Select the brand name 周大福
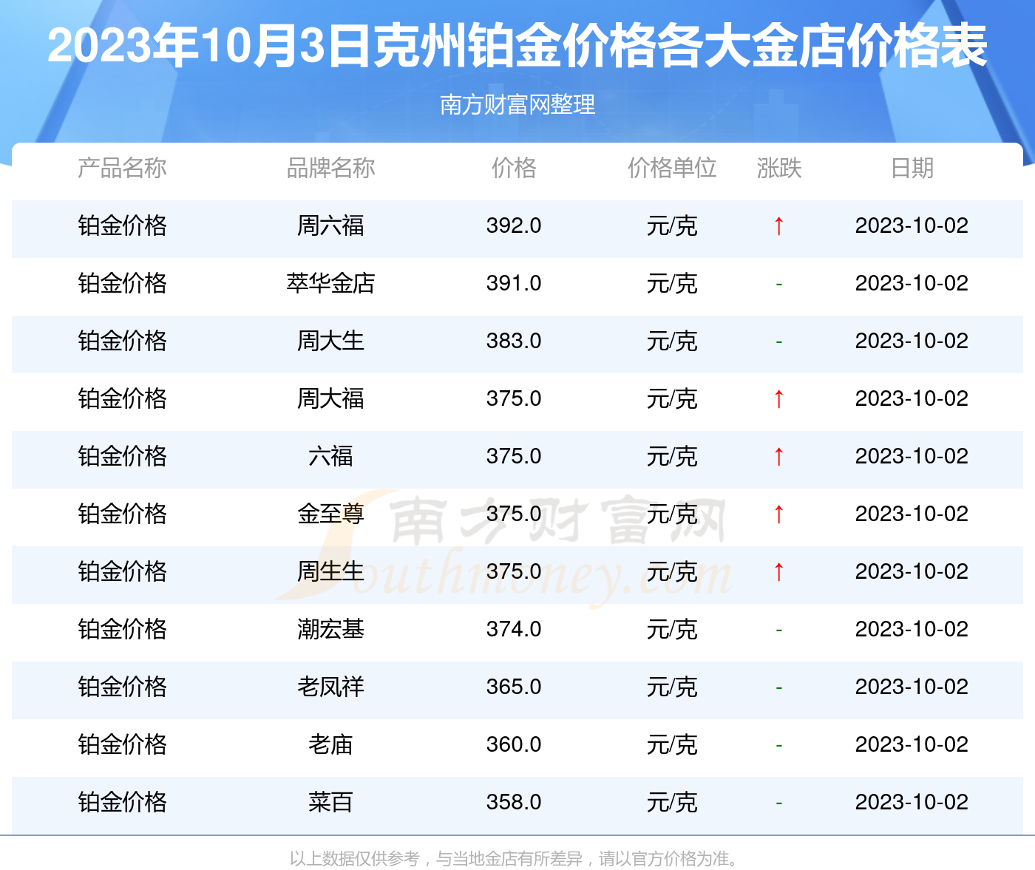 click(x=330, y=399)
